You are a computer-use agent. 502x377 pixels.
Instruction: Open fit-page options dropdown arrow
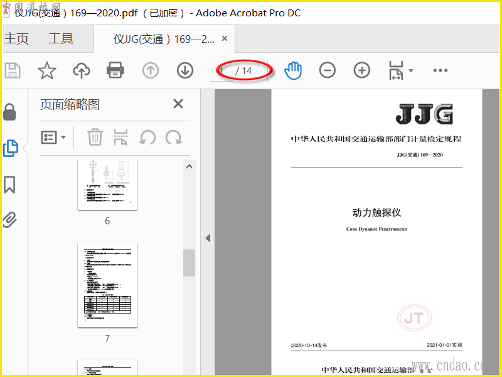[x=411, y=70]
